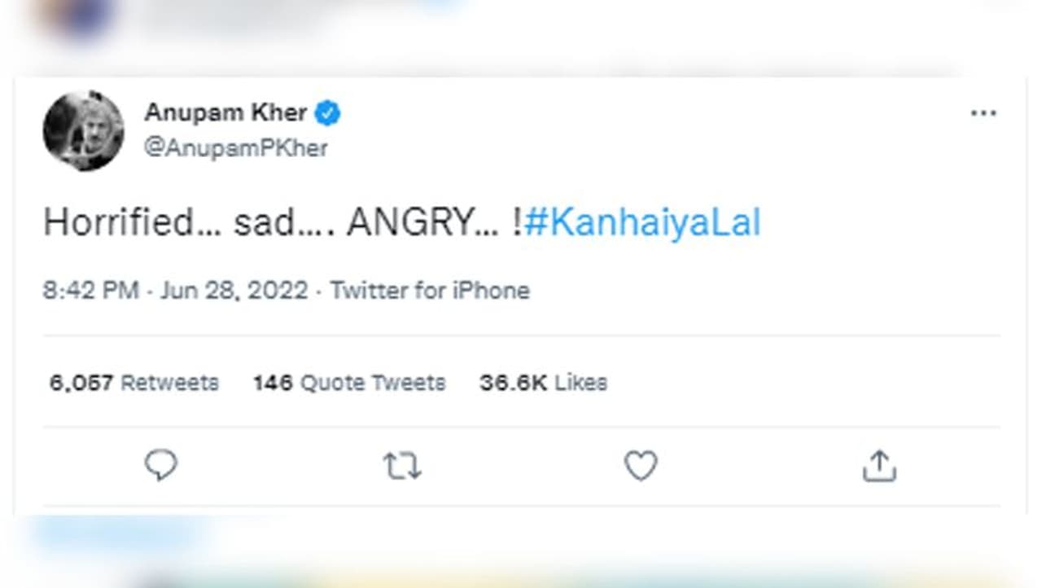The image size is (1042, 588).
Task: View the 6,067 Retweets list
Action: (x=134, y=383)
